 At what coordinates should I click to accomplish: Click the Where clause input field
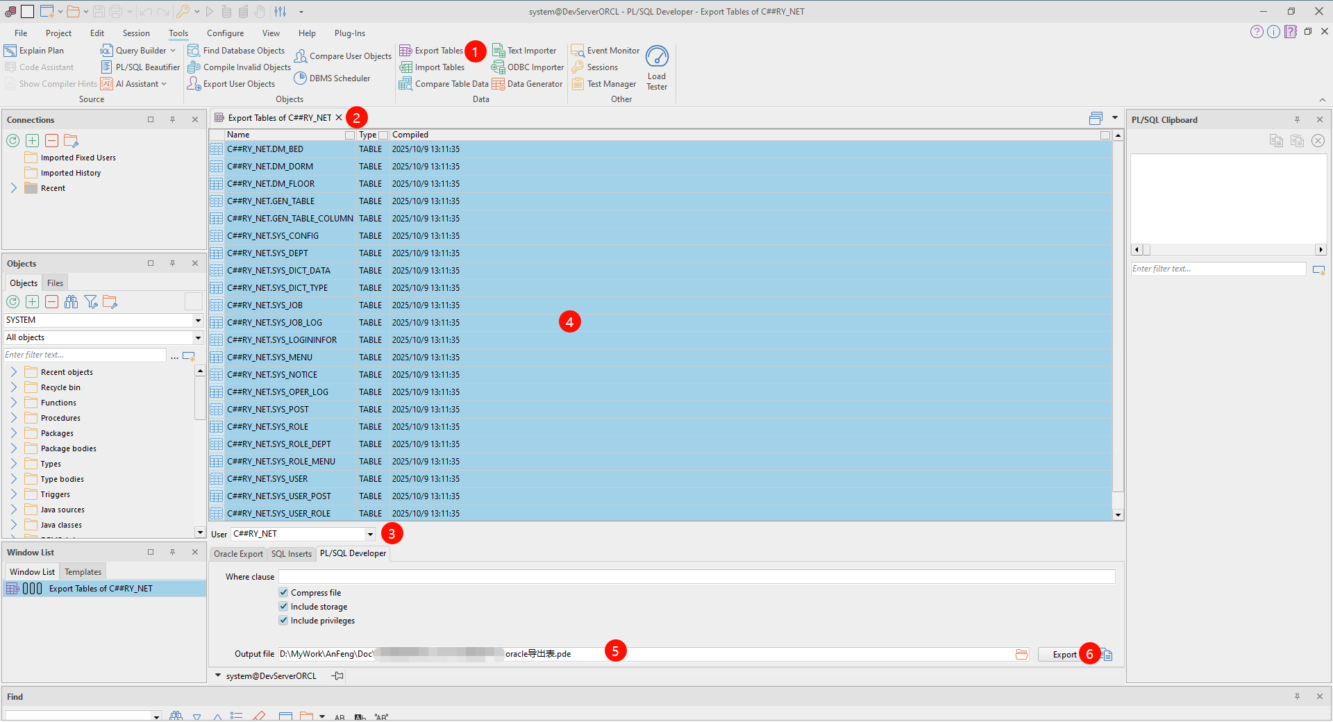tap(696, 577)
